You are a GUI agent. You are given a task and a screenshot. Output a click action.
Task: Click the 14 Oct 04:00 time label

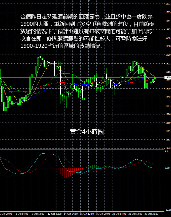pyautogui.click(x=71, y=214)
